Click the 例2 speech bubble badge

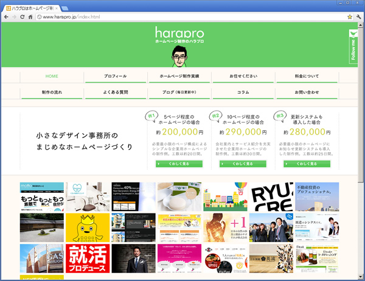(215, 116)
